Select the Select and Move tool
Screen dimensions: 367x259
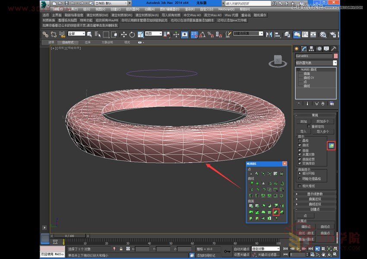pos(123,35)
